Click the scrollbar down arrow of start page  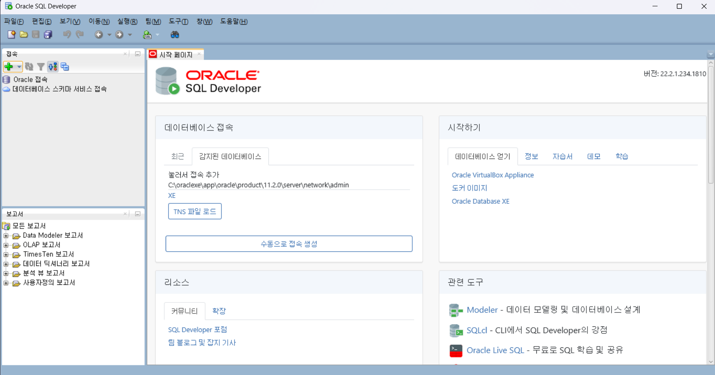point(710,362)
